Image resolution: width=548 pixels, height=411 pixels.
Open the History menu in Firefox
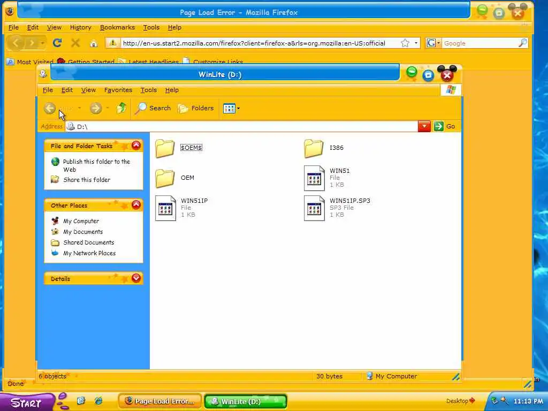pyautogui.click(x=80, y=27)
